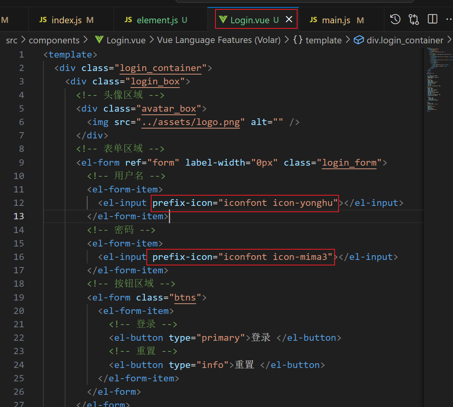The height and width of the screenshot is (407, 453).
Task: Switch to the element.js tab
Action: [160, 20]
